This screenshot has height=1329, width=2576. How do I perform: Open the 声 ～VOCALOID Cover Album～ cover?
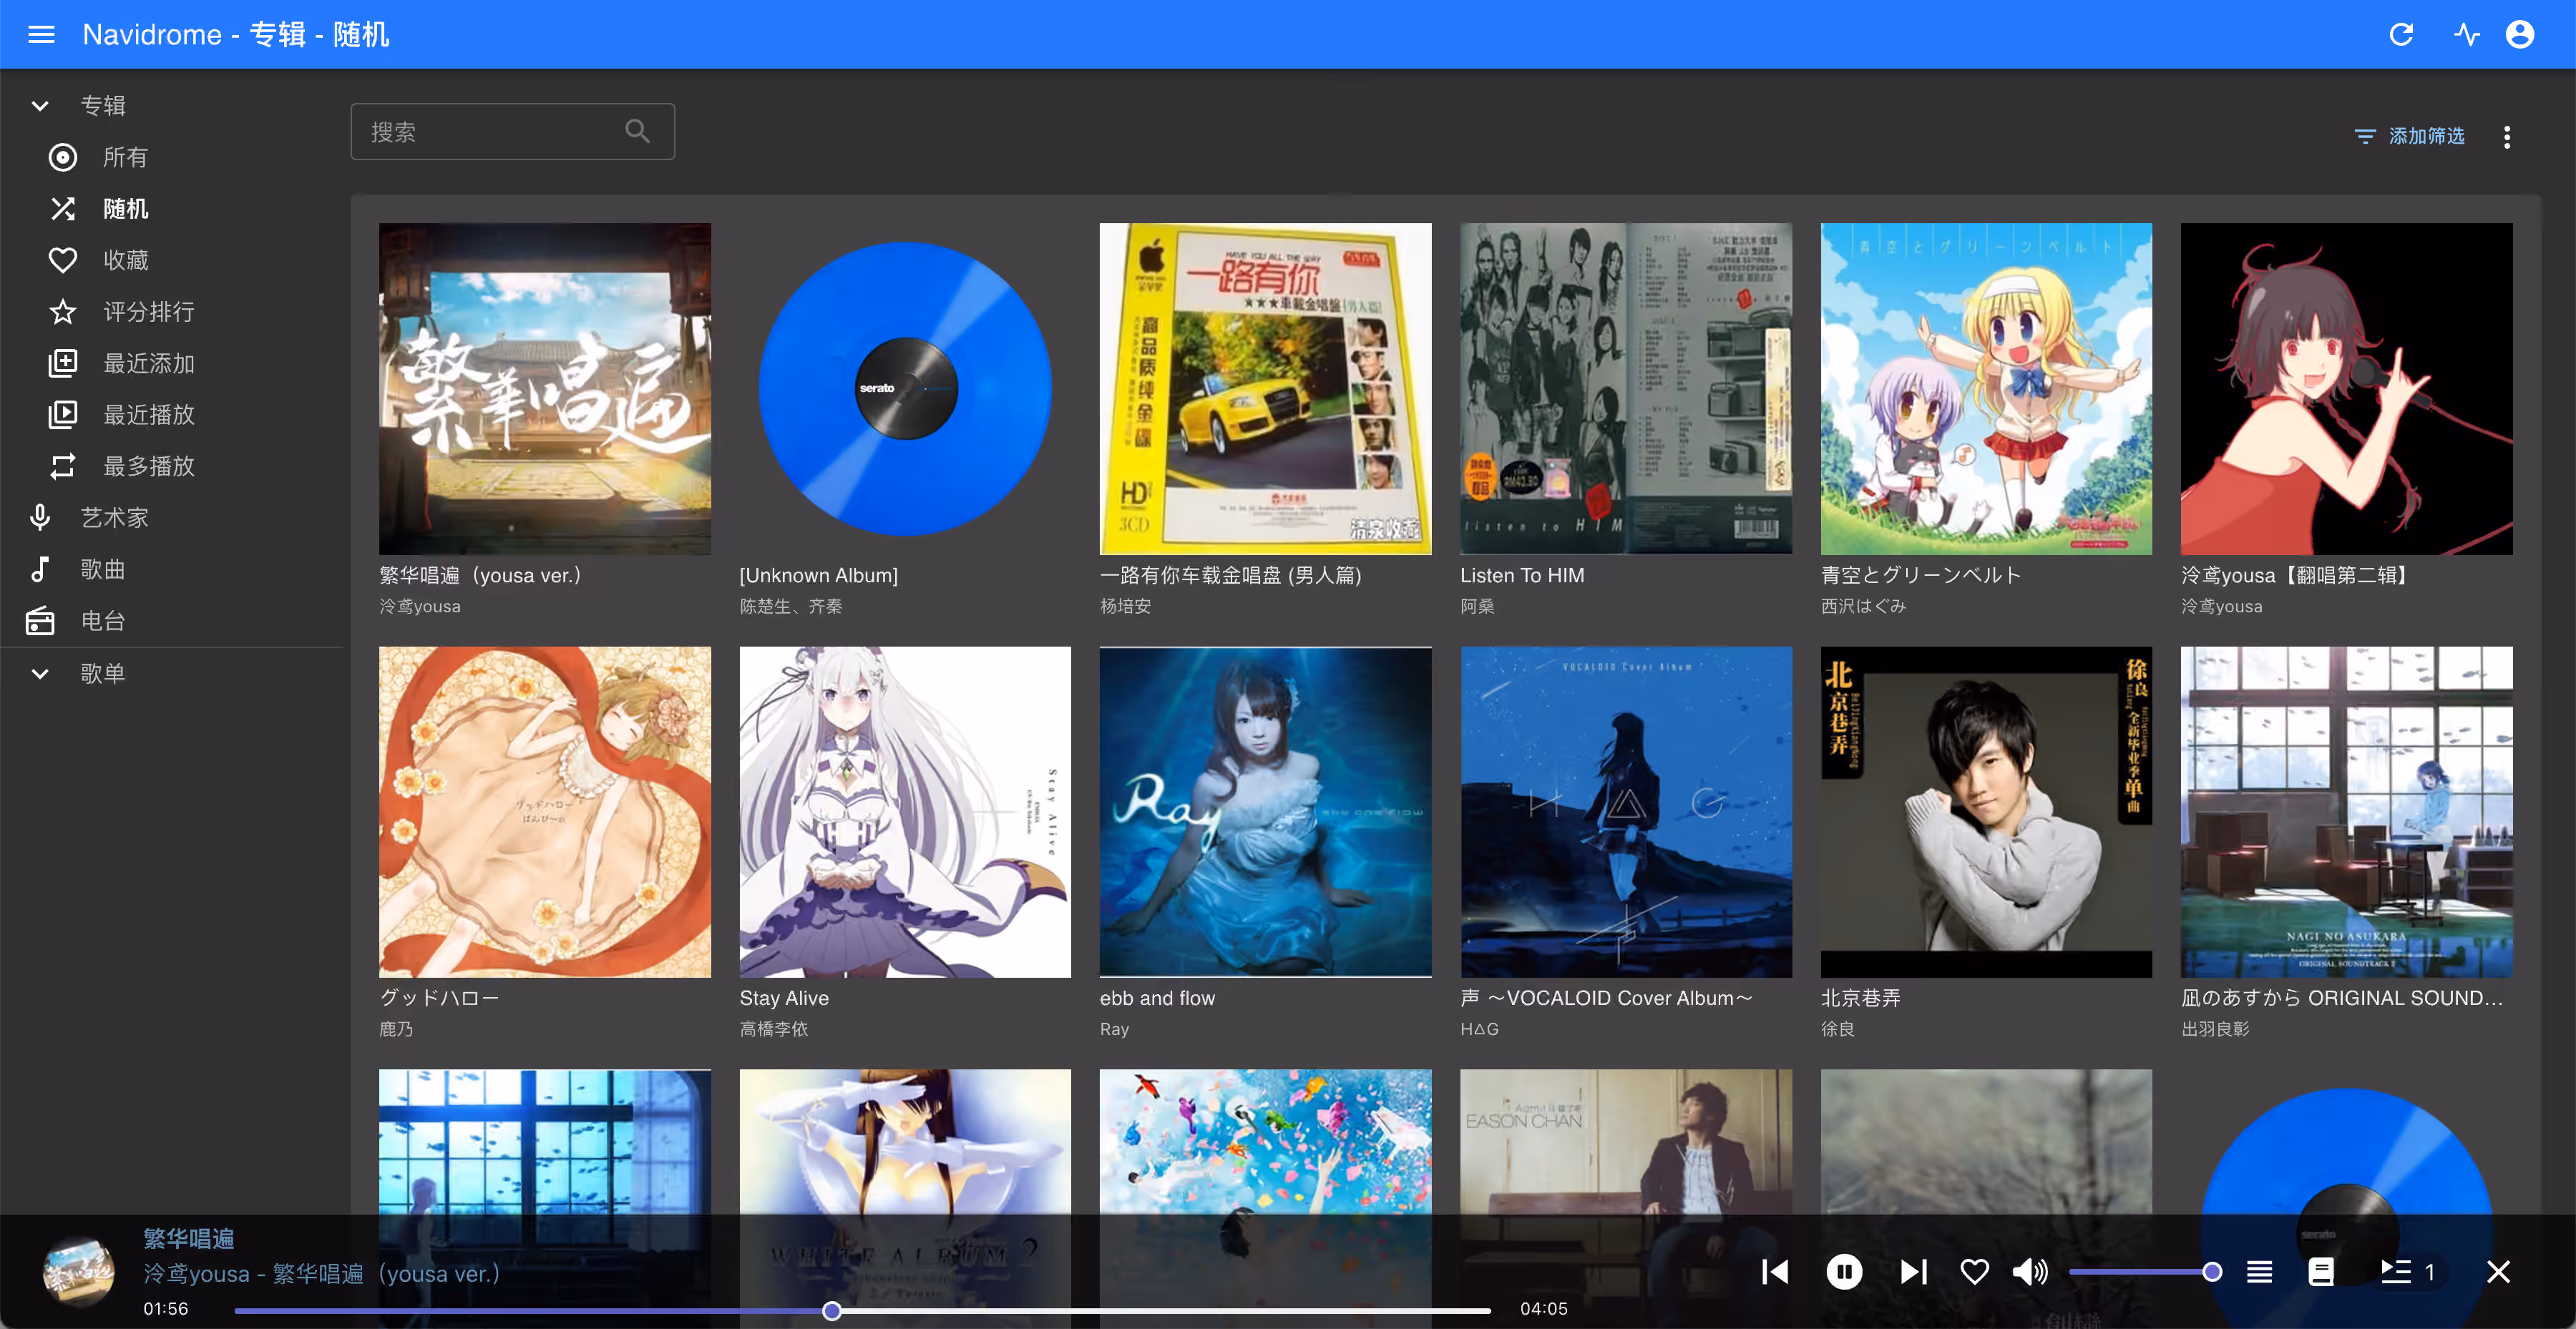1626,811
